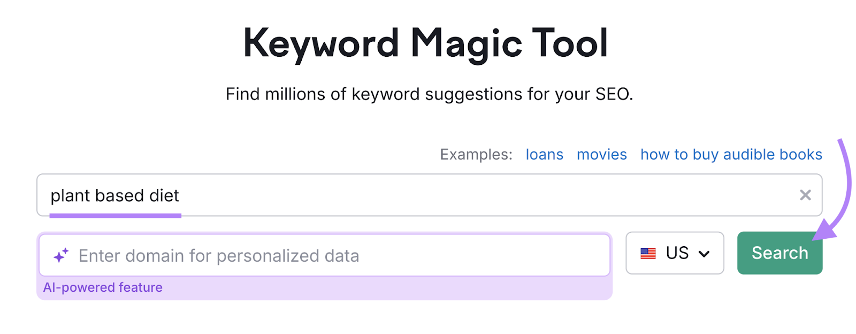The width and height of the screenshot is (856, 334).
Task: Open the country selection dropdown
Action: (675, 253)
